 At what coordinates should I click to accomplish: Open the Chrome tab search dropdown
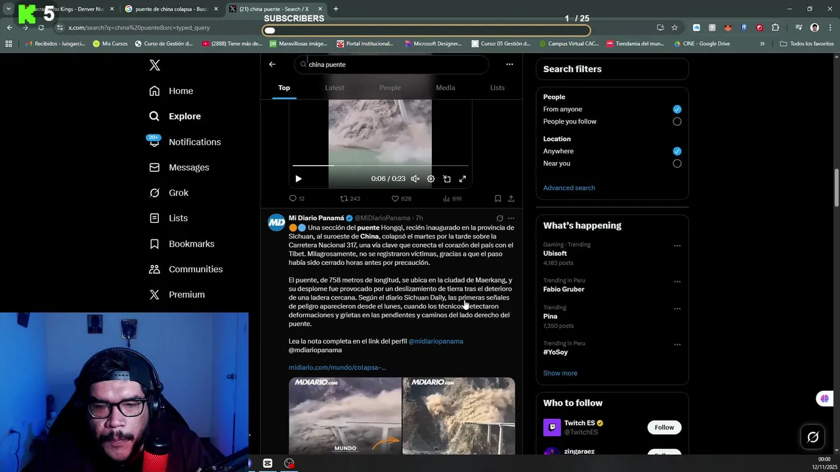(8, 9)
